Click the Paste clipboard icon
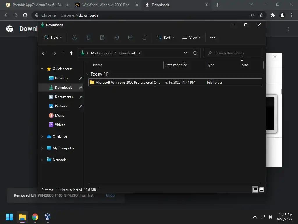 click(102, 38)
